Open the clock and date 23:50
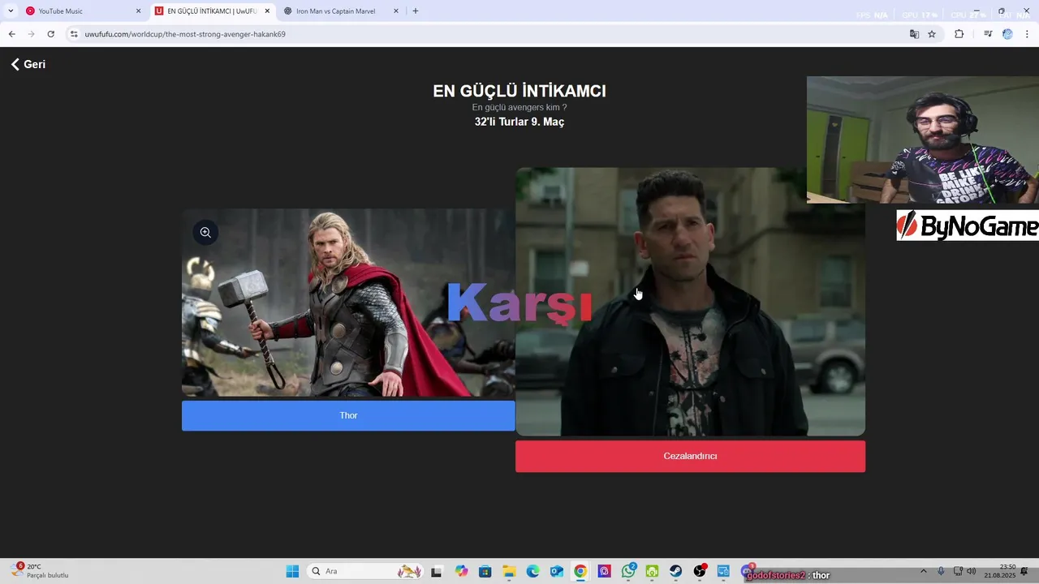 click(x=1000, y=571)
